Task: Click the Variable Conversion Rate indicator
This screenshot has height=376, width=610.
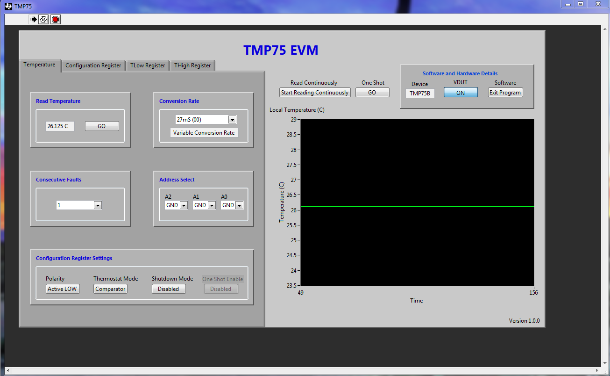Action: 204,133
